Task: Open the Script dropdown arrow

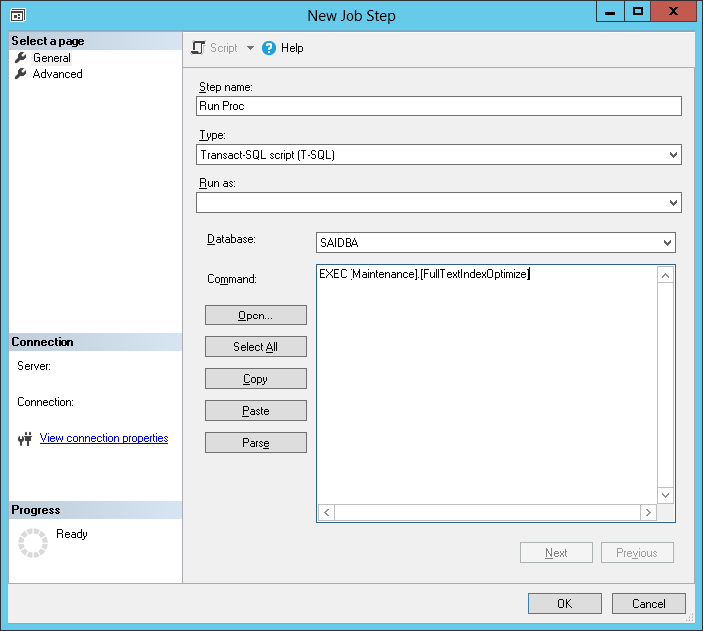Action: [x=250, y=48]
